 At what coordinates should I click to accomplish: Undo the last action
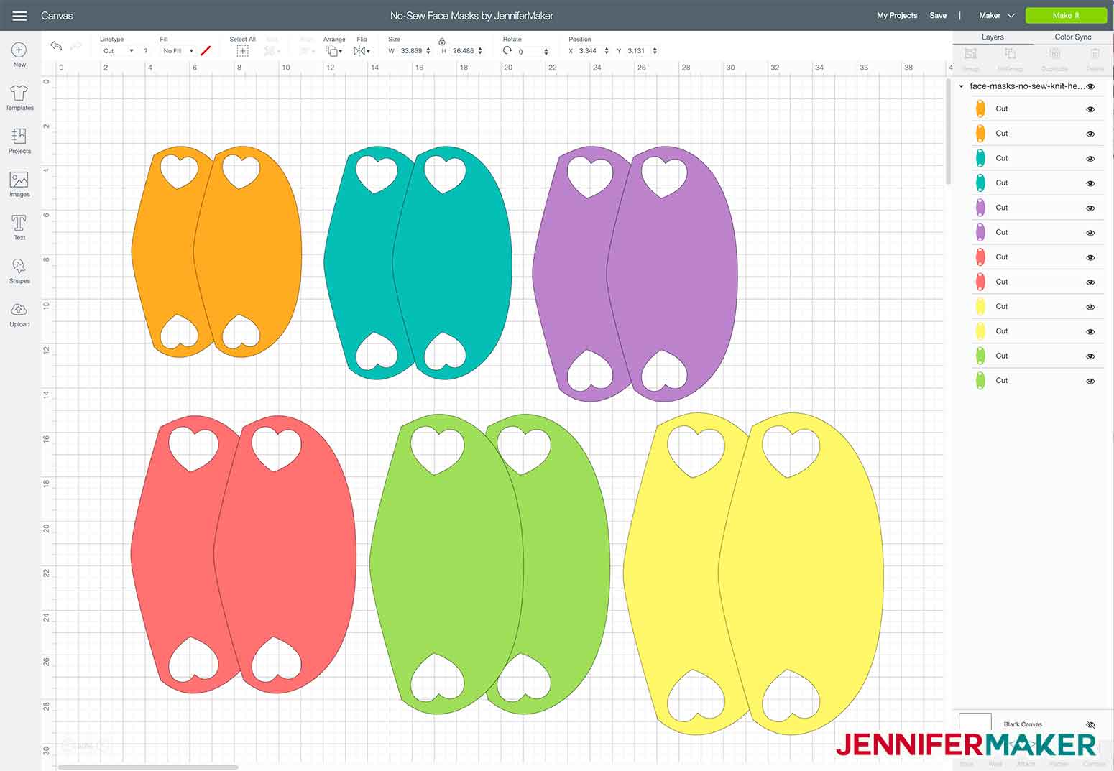(56, 46)
